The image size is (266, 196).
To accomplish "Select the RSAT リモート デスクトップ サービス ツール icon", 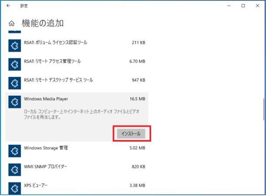I will pyautogui.click(x=15, y=83).
